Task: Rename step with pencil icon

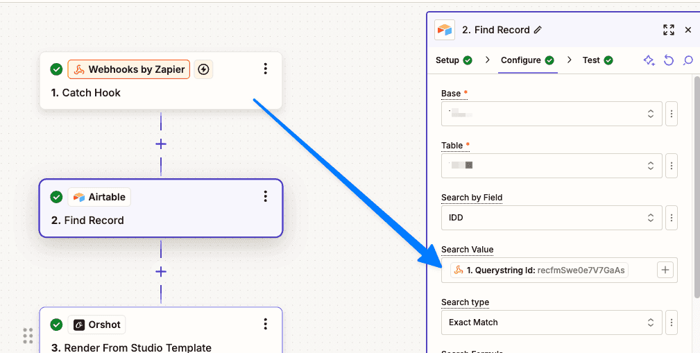Action: click(538, 30)
